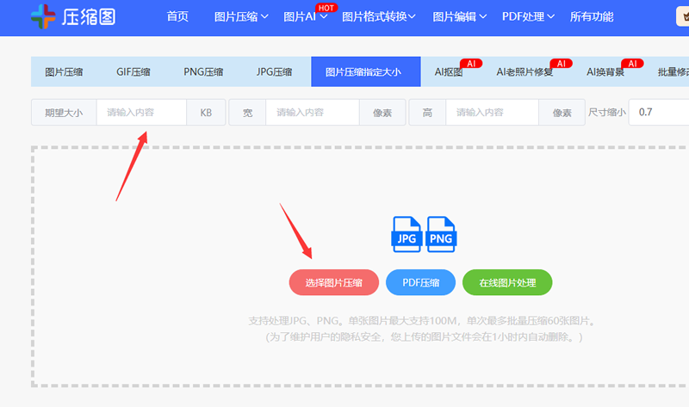Click the red 选择图片压缩 button

point(333,282)
